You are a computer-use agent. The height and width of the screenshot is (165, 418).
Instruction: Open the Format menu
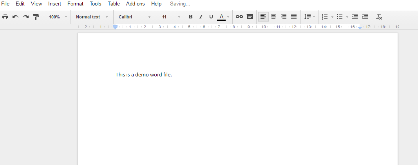[x=75, y=4]
